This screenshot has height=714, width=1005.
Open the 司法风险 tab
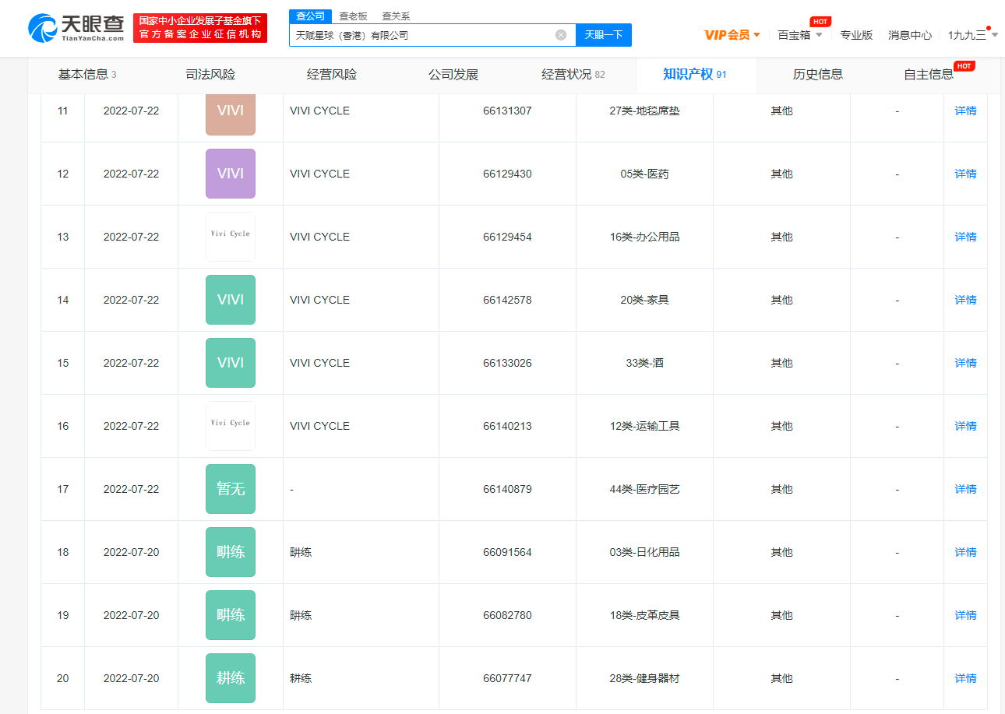[x=210, y=75]
